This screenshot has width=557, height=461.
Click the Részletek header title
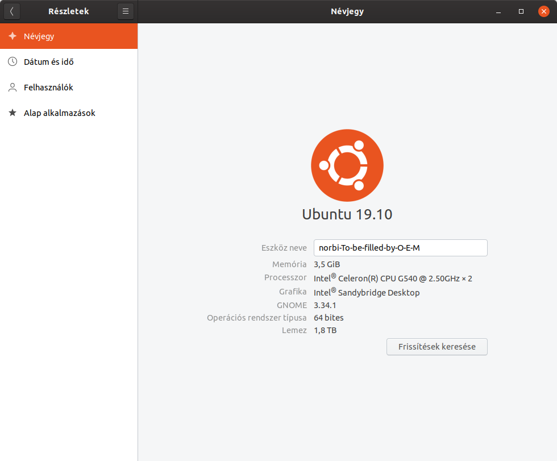click(x=69, y=11)
